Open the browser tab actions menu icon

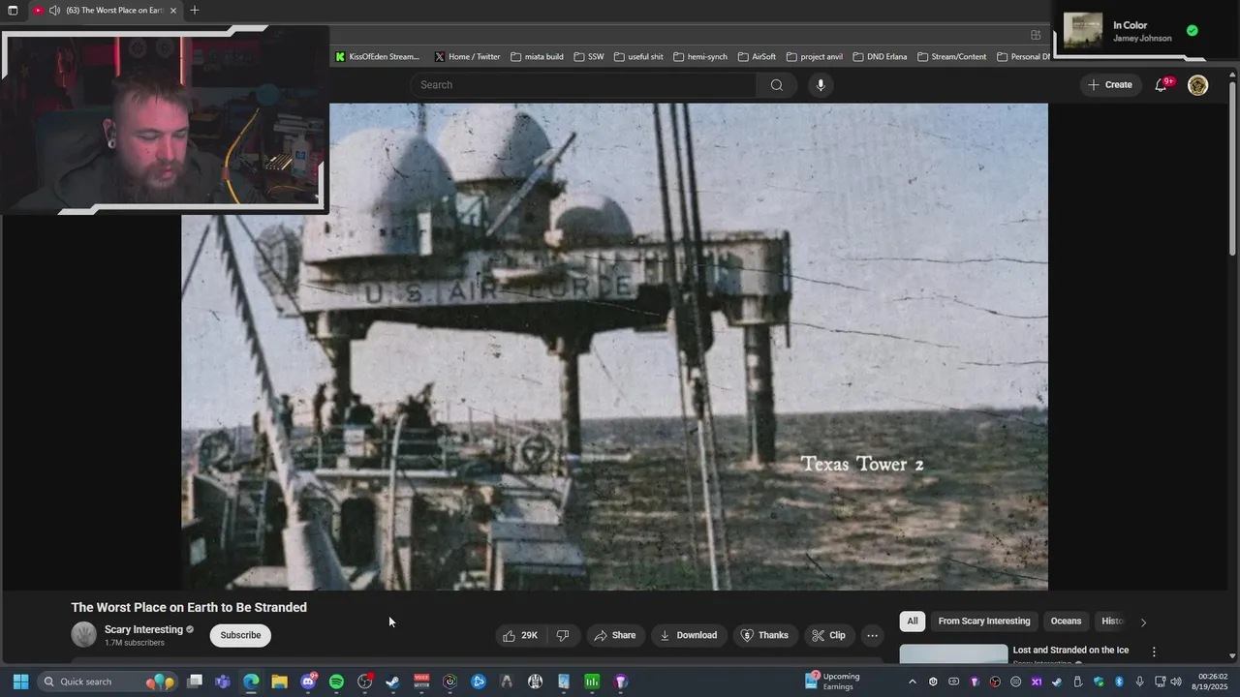[13, 11]
